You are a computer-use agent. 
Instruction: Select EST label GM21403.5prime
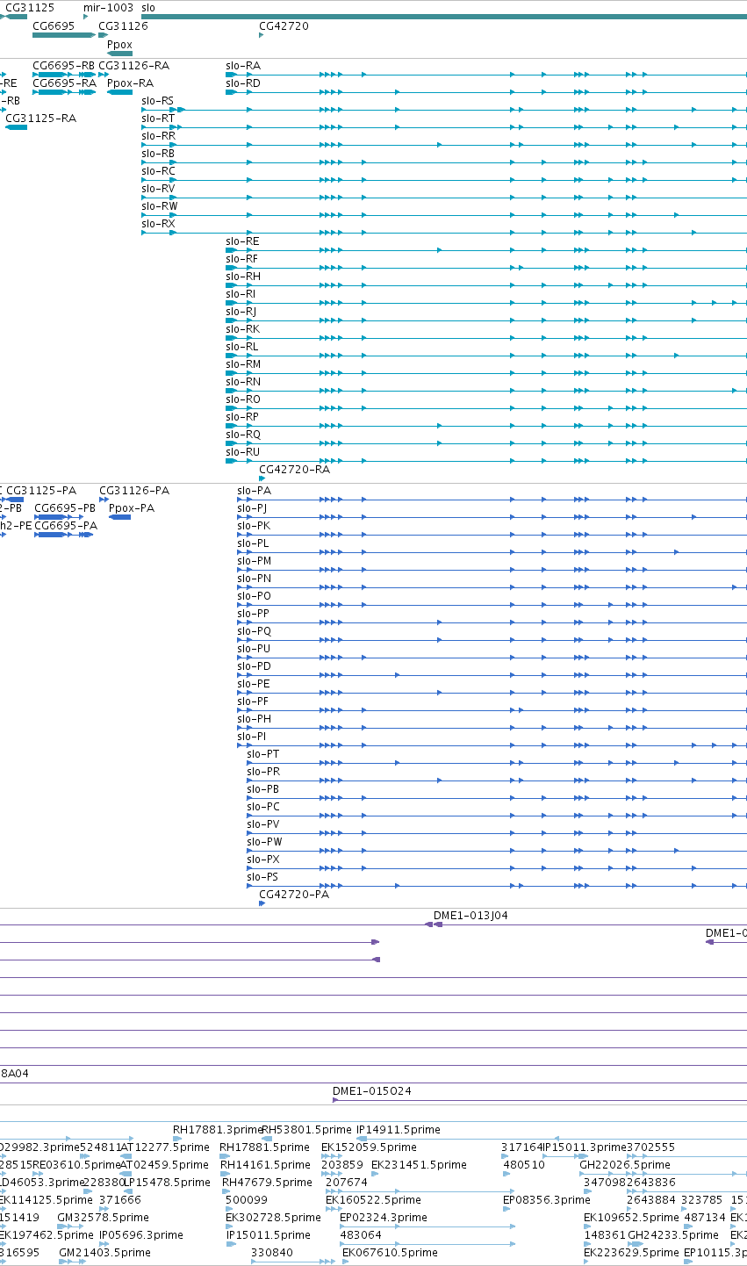104,1253
